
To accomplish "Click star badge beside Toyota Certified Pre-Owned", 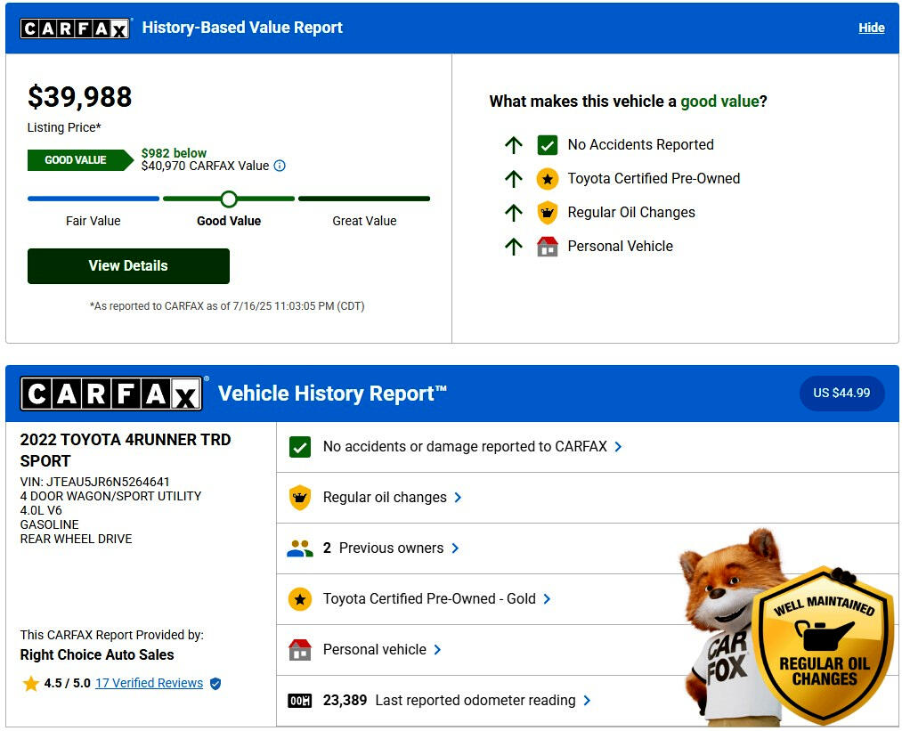I will point(547,179).
